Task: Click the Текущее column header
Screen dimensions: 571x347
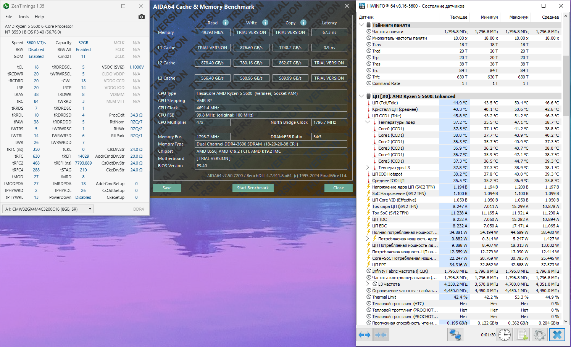Action: click(x=454, y=17)
